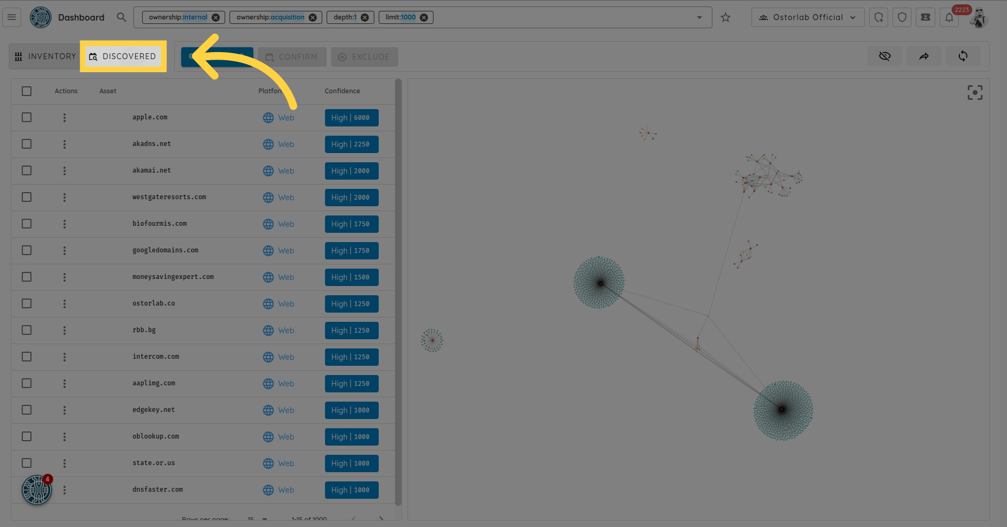Remove the ownership:internal filter chip
The image size is (1007, 527).
point(215,17)
